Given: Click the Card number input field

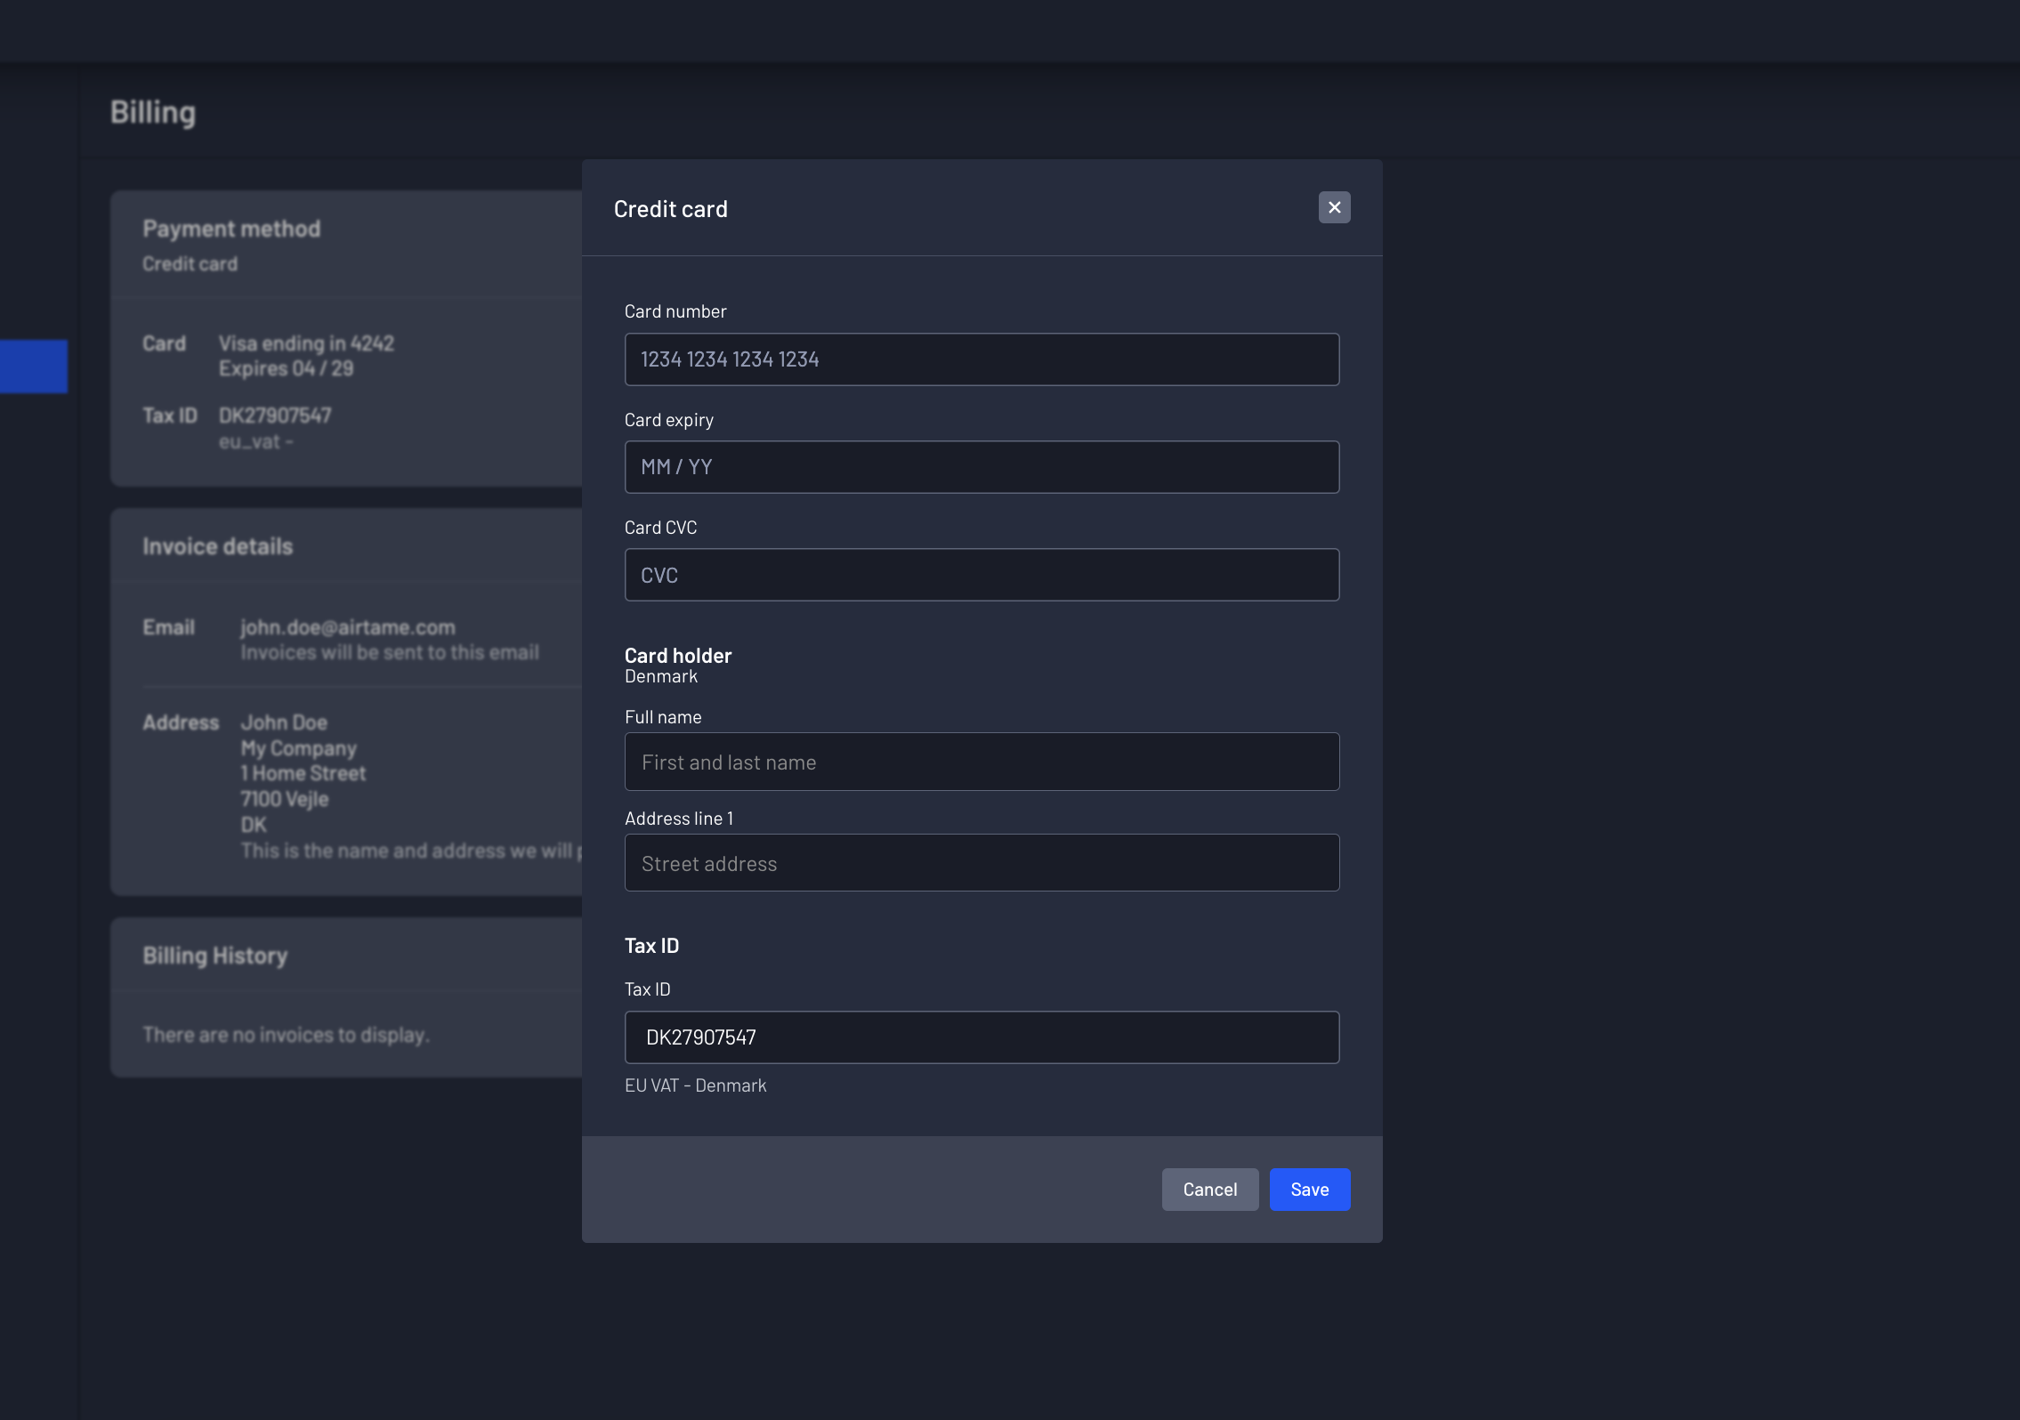Looking at the screenshot, I should click(x=982, y=359).
